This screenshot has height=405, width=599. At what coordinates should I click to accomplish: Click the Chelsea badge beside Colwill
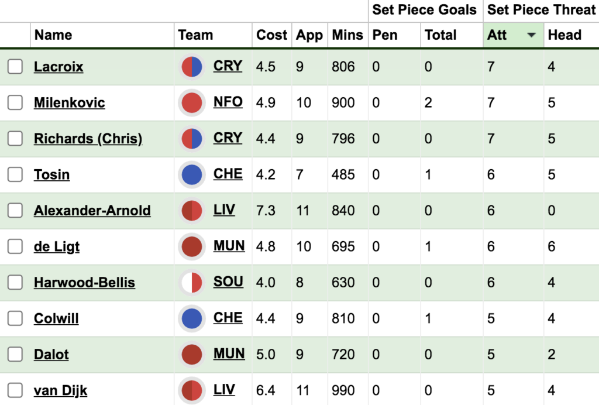191,318
